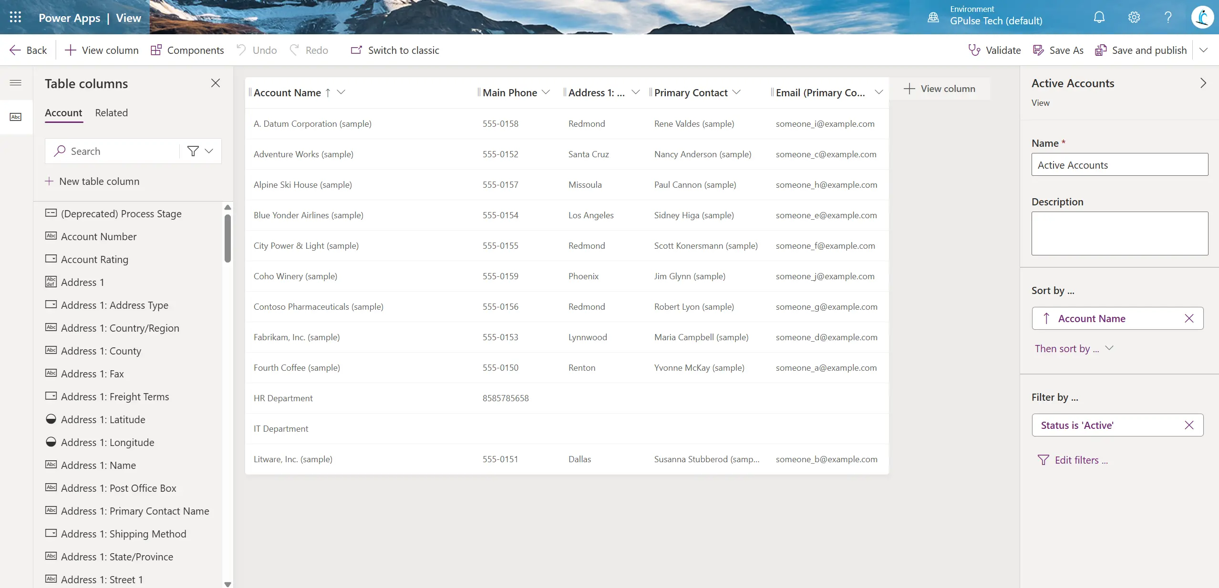Open notifications bell
The height and width of the screenshot is (588, 1219).
1098,17
